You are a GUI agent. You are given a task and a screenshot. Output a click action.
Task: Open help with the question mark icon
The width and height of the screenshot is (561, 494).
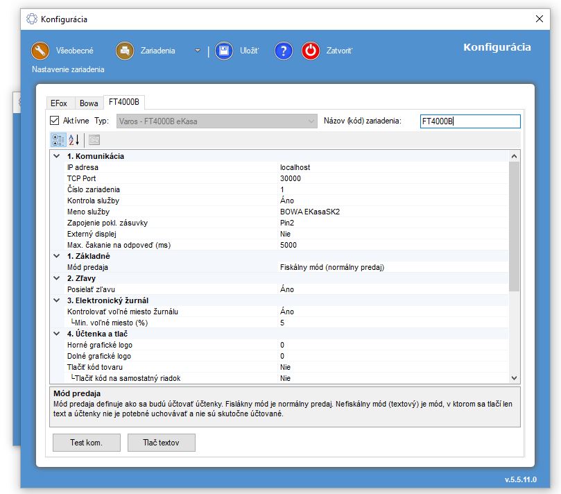coord(283,51)
